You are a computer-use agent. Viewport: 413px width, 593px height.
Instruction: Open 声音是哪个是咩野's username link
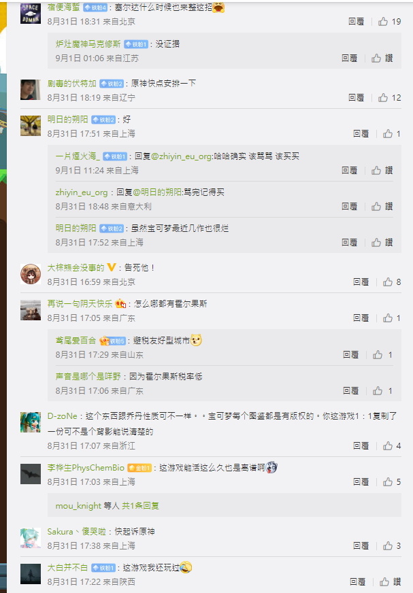[88, 376]
